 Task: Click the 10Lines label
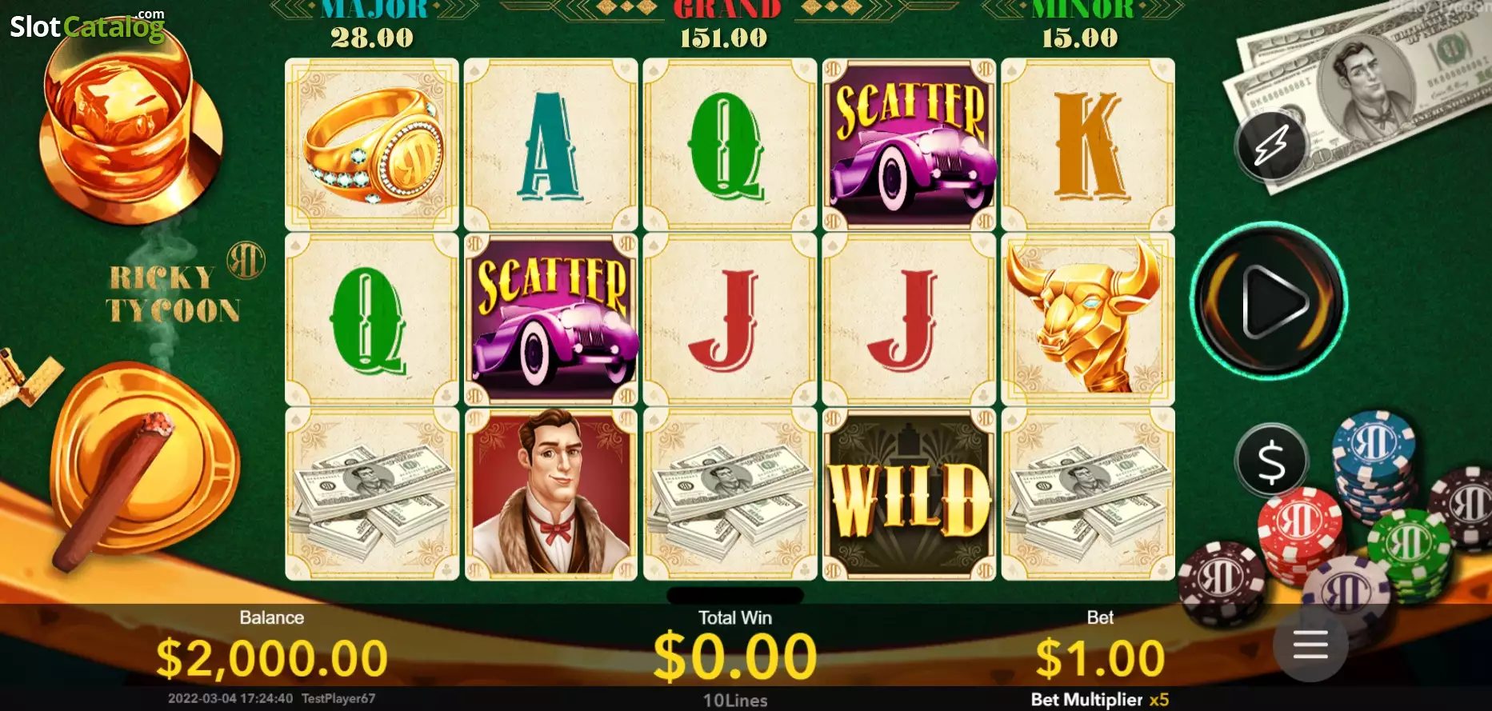(735, 701)
